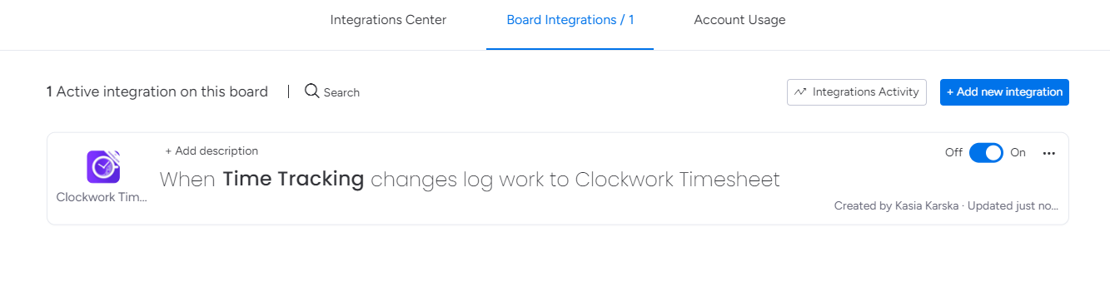Open Integrations Activity
1110x306 pixels.
click(857, 92)
